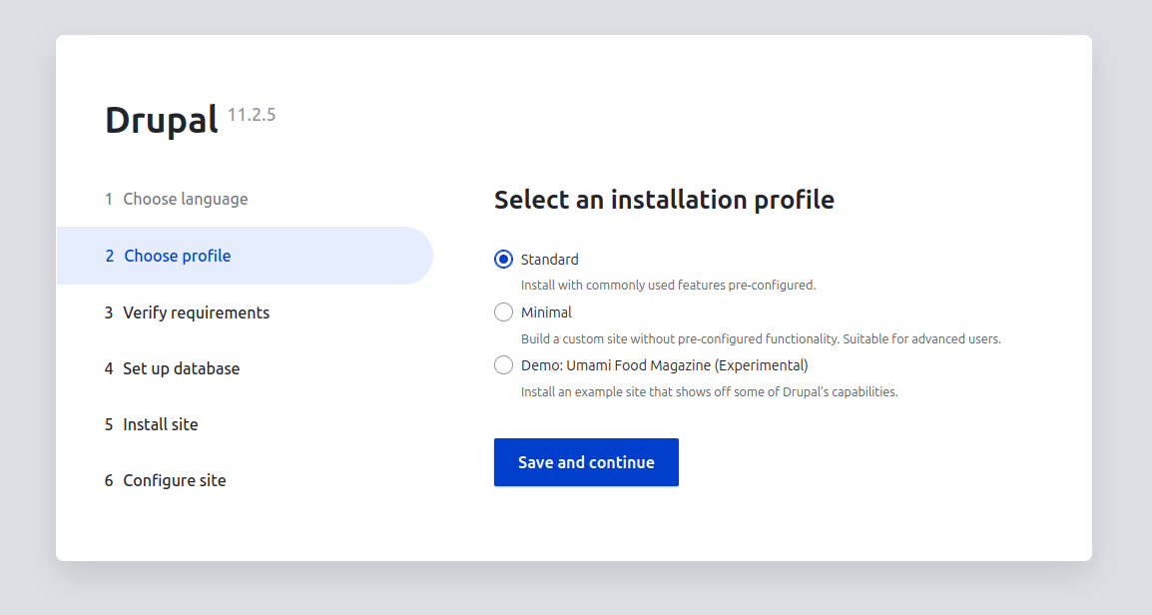Click the Install site step

click(x=160, y=424)
